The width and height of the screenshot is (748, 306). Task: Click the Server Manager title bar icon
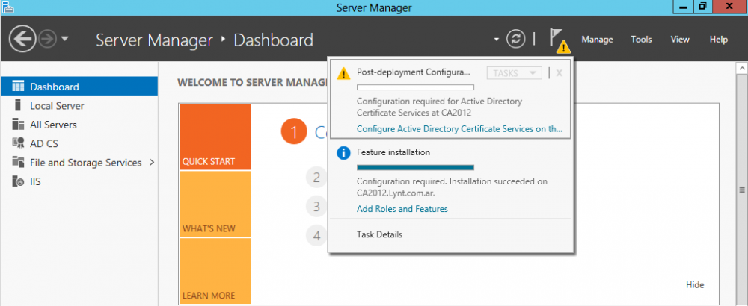pos(7,7)
